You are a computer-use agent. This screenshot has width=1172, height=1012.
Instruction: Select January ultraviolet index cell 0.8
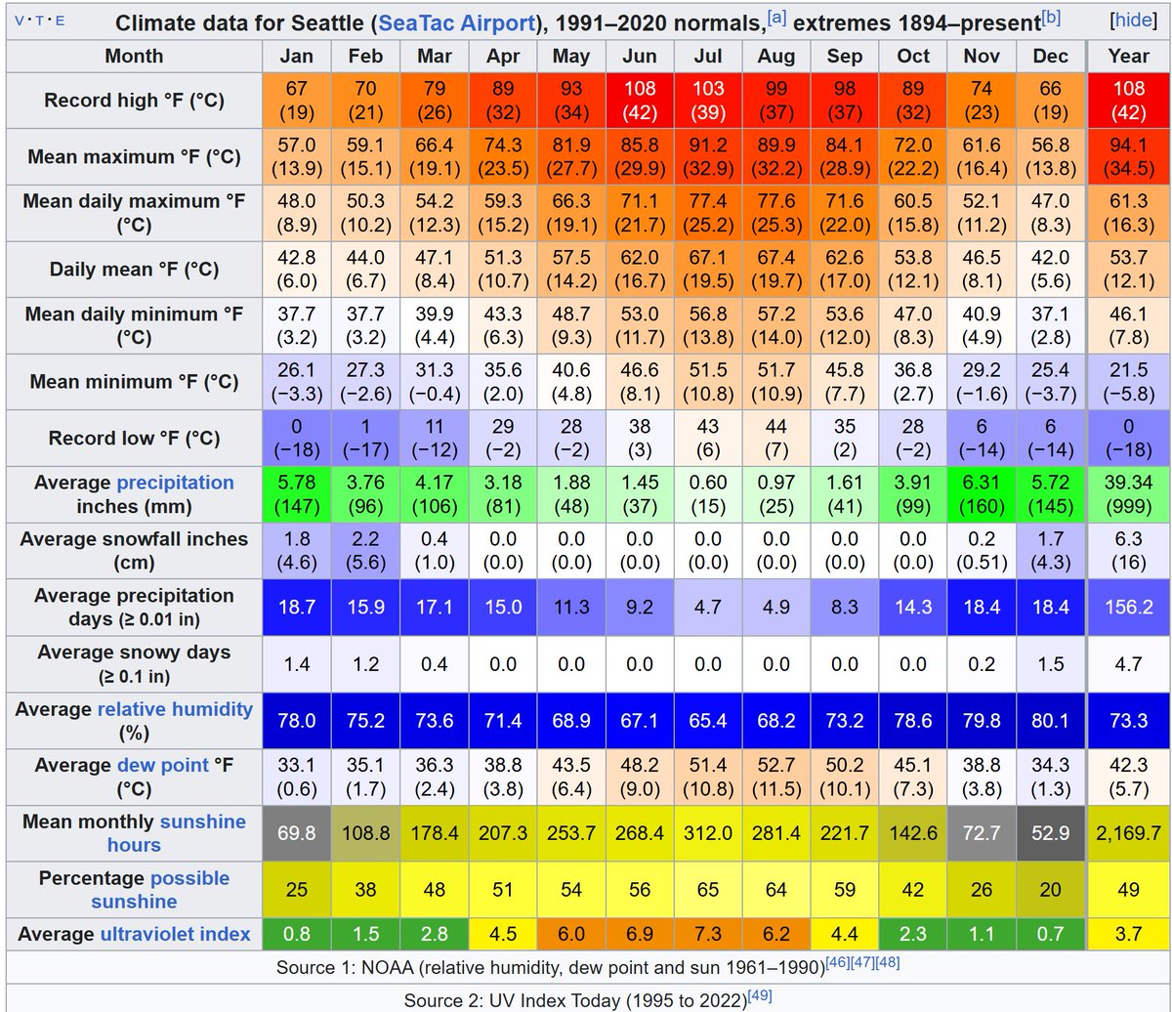pos(297,935)
